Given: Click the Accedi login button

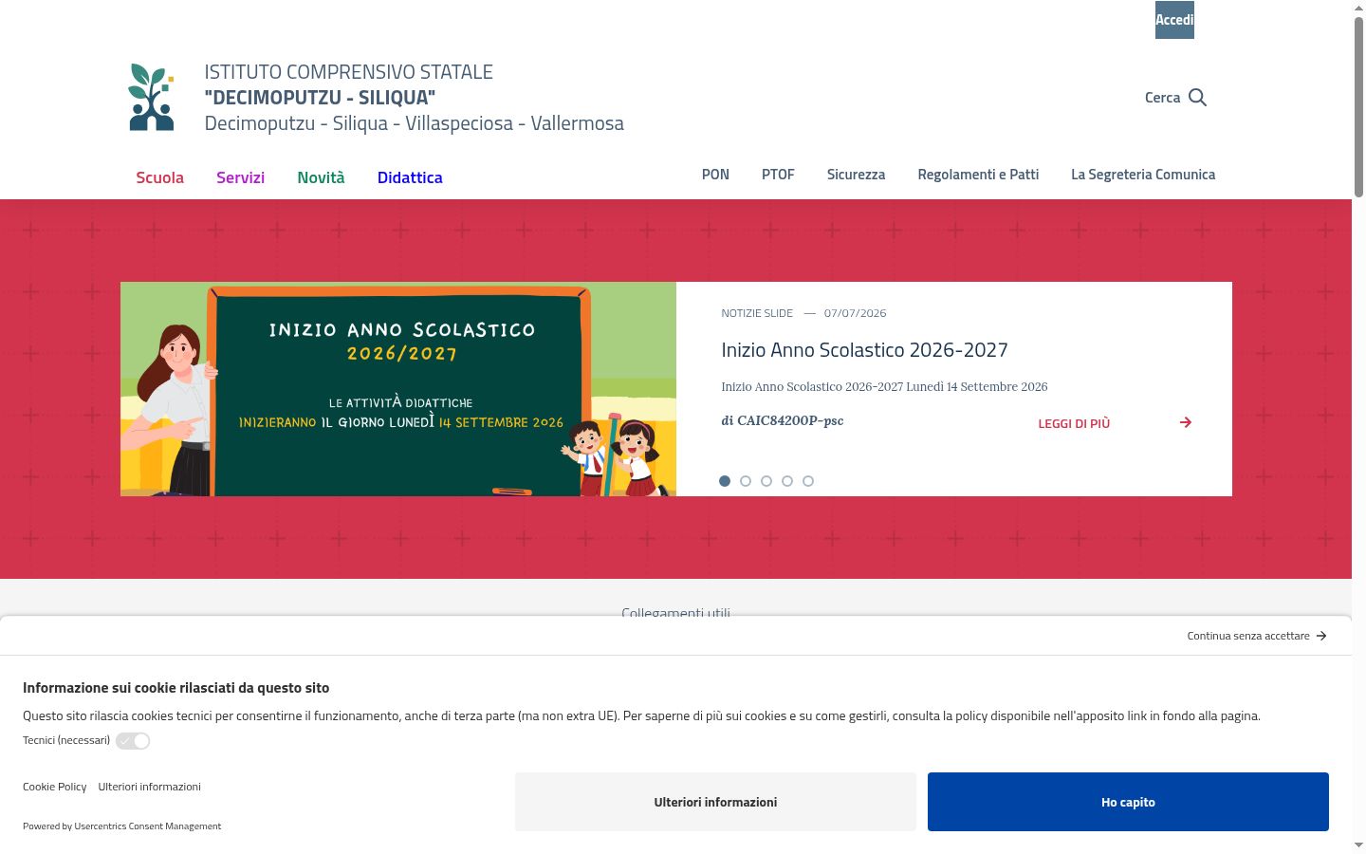Looking at the screenshot, I should coord(1174,20).
